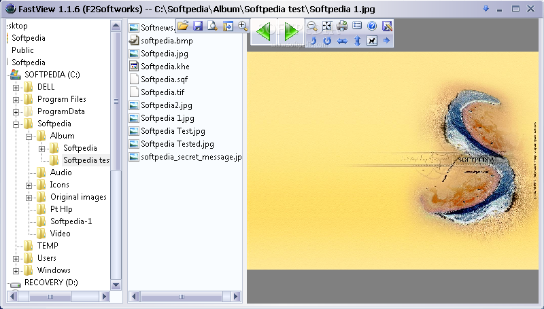
Task: Select the Public folder in tree
Action: (22, 50)
